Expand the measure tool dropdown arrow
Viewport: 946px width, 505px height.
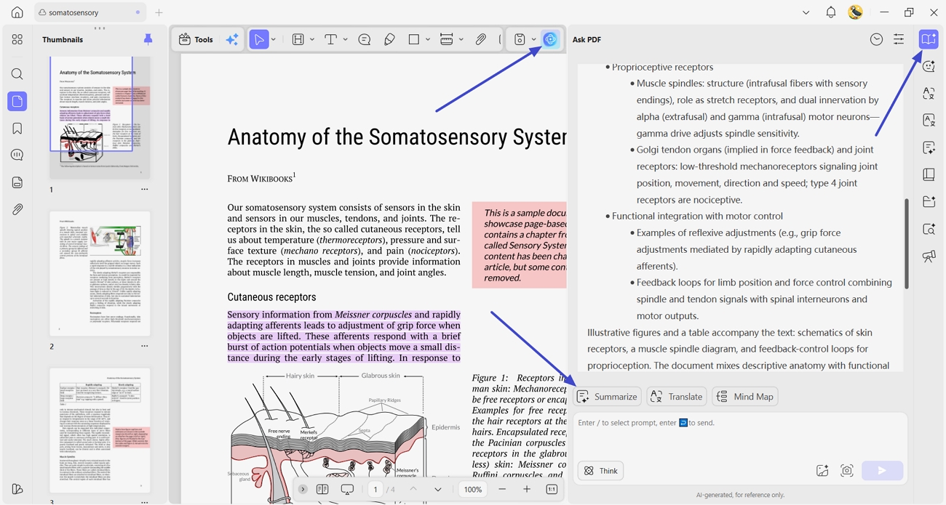(461, 40)
